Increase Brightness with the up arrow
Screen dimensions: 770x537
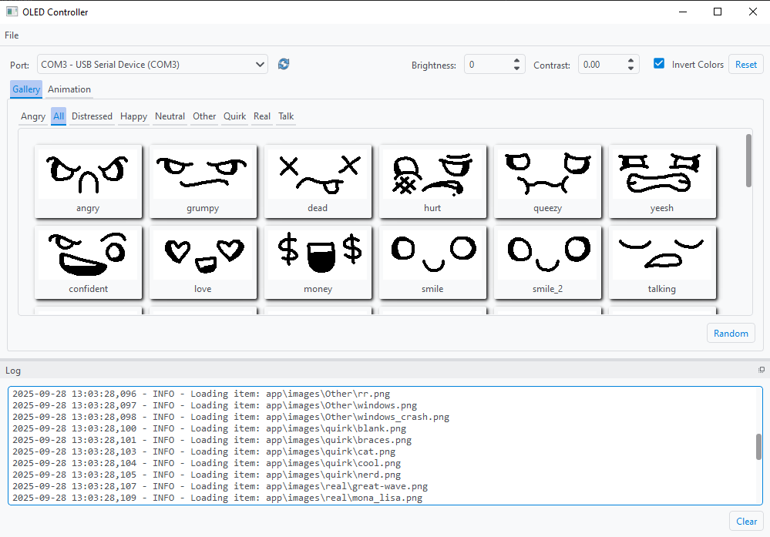coord(516,60)
